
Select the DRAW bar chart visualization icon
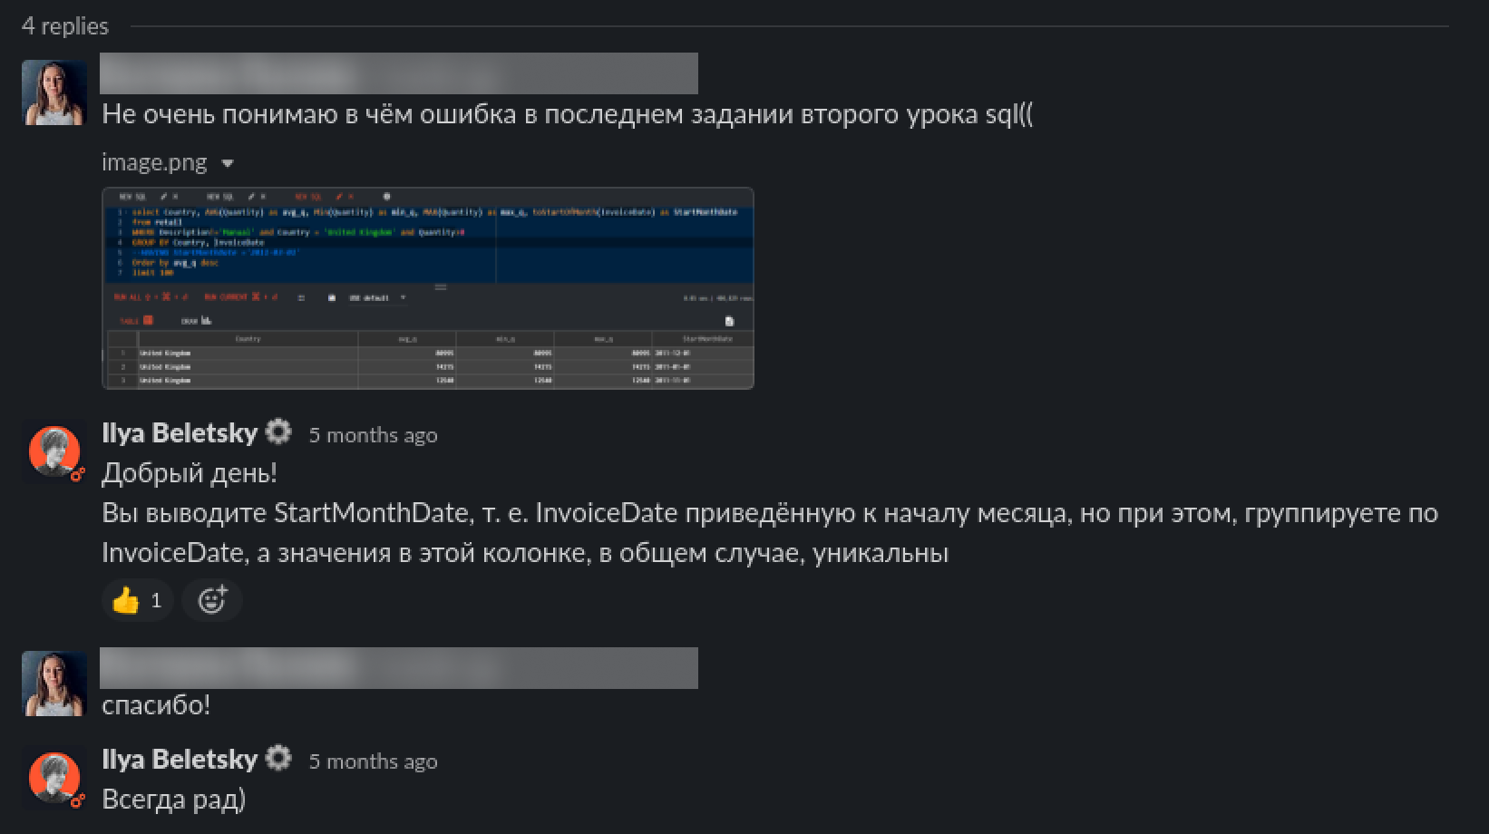205,321
